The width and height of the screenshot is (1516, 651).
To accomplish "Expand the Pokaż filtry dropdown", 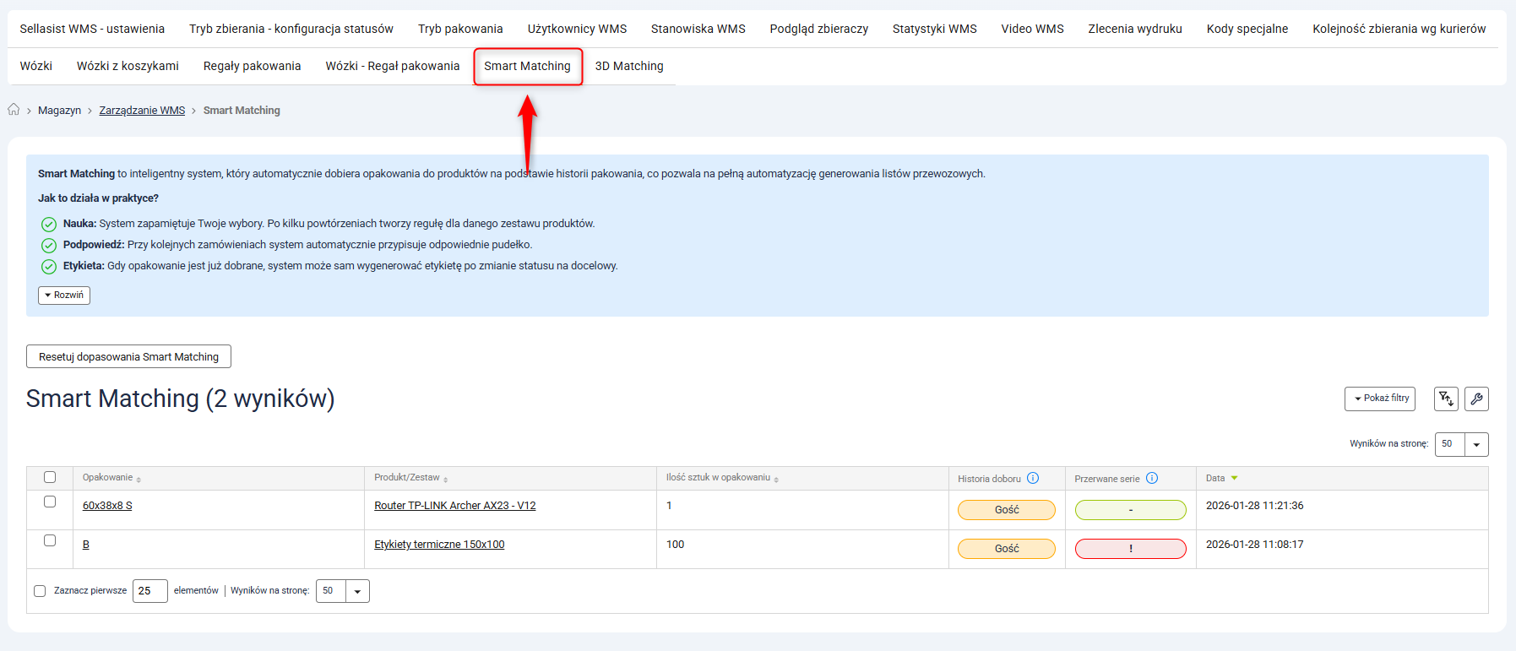I will point(1379,399).
